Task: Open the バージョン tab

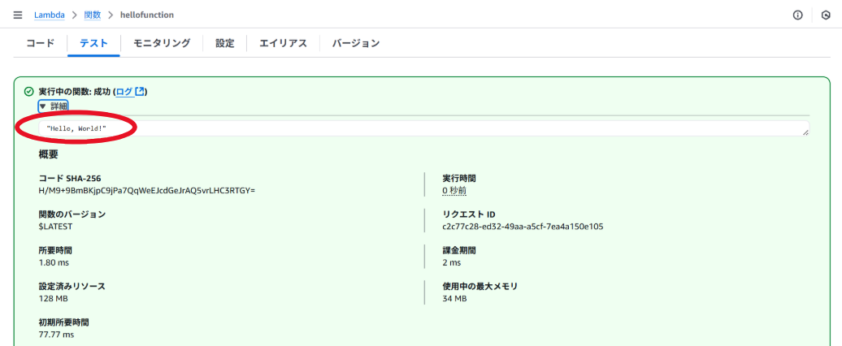Action: [355, 43]
